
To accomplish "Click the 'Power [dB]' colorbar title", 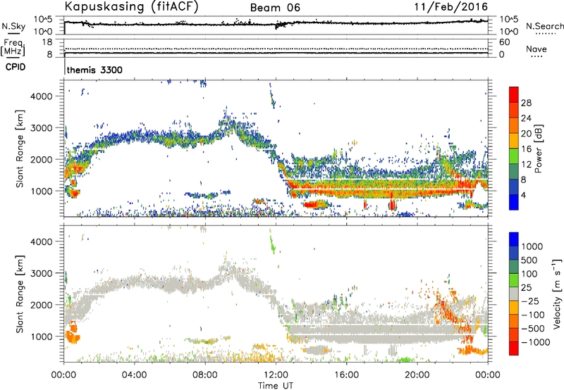I will 538,149.
